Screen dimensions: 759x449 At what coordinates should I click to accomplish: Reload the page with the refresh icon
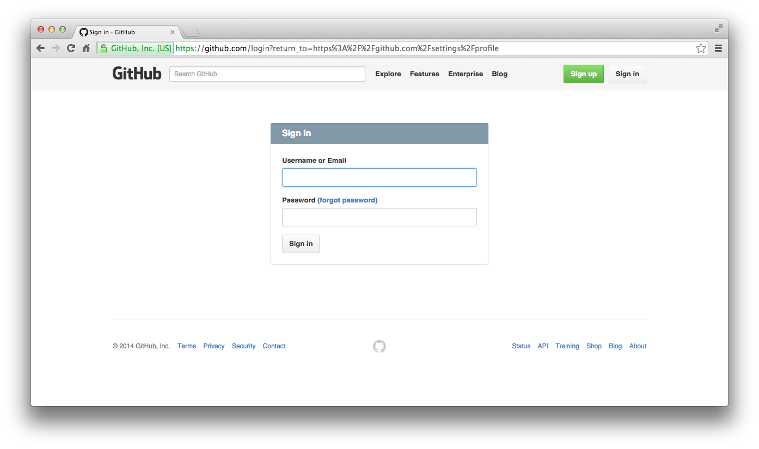click(71, 48)
